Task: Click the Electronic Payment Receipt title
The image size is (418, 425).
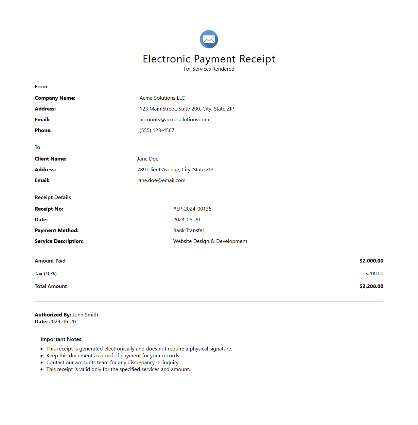Action: pyautogui.click(x=209, y=59)
